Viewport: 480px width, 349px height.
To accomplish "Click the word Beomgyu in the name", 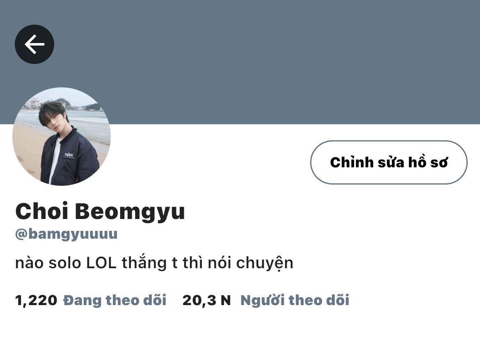I will coord(130,212).
